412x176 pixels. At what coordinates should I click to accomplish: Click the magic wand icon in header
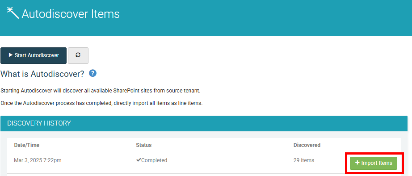(13, 13)
